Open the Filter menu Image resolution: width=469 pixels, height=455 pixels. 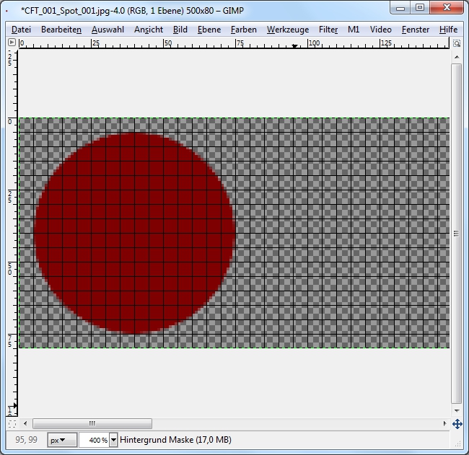click(x=328, y=30)
